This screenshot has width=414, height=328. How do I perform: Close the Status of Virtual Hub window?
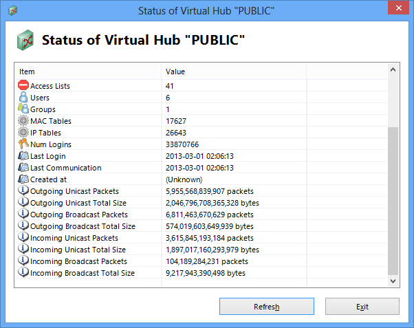tap(398, 8)
